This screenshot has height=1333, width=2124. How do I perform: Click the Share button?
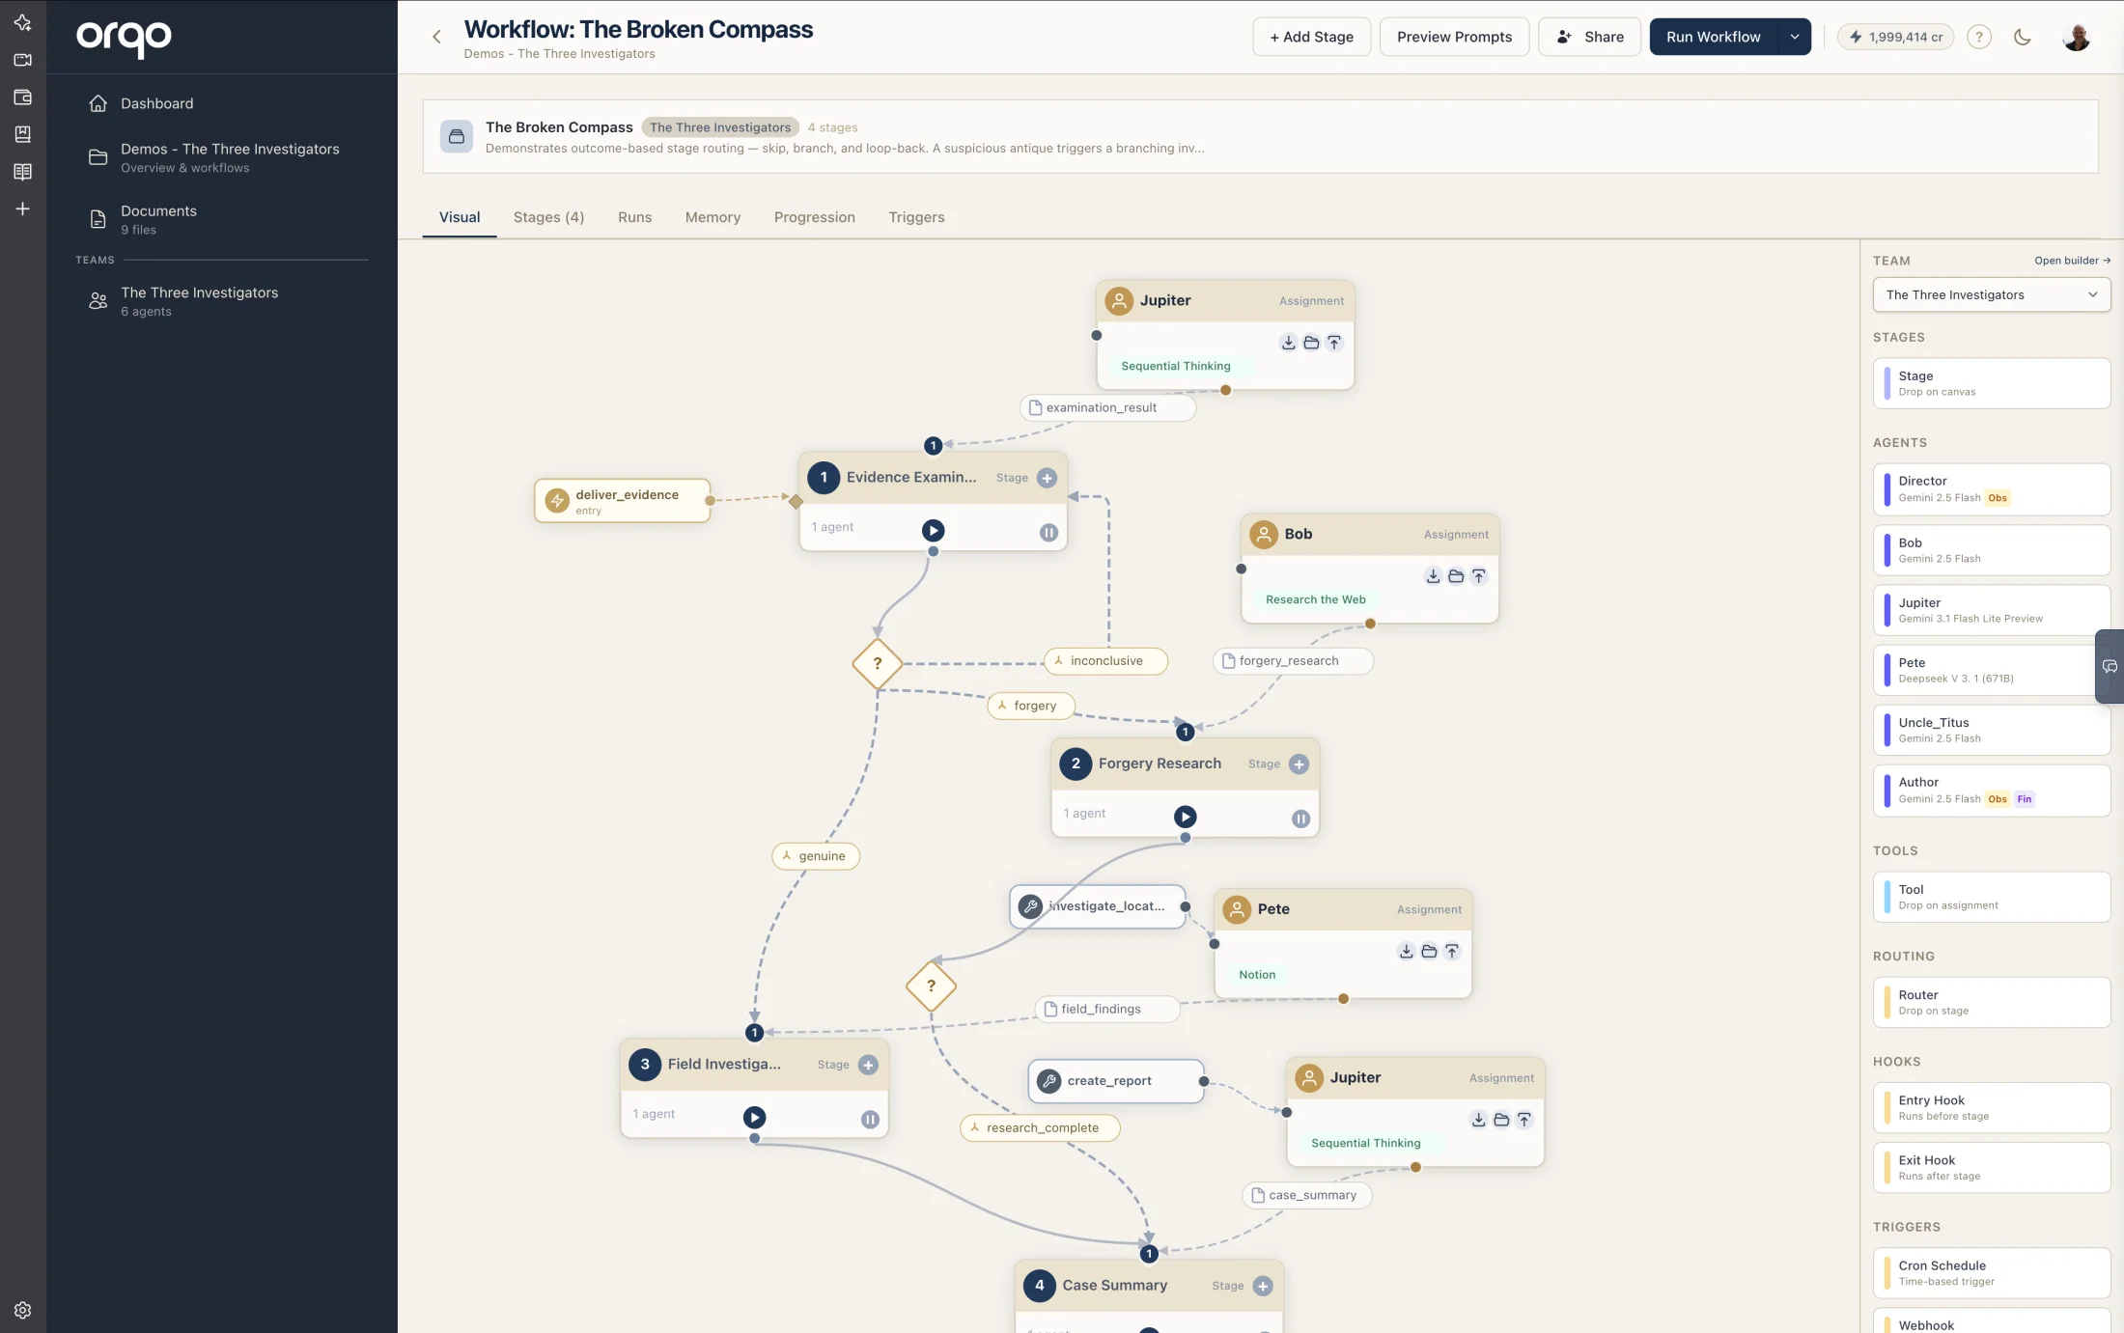pyautogui.click(x=1589, y=37)
